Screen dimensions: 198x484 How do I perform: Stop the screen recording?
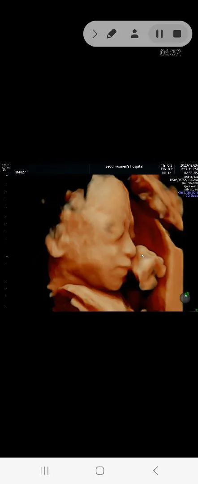177,34
